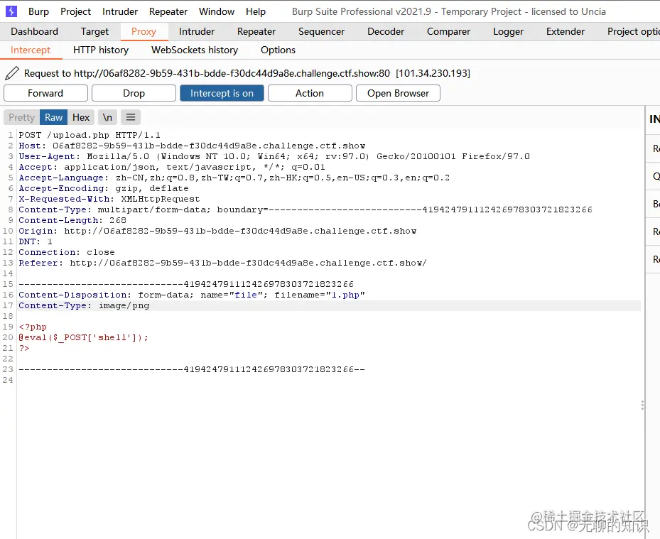
Task: Open the Extender tab
Action: (x=566, y=31)
